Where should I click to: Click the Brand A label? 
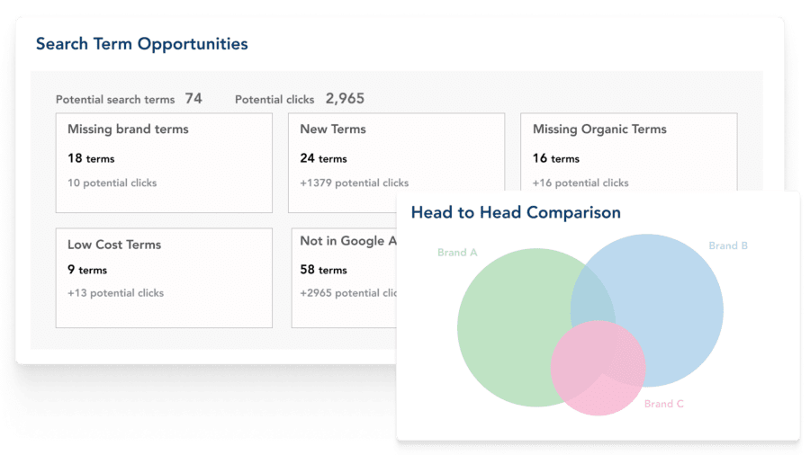point(457,253)
